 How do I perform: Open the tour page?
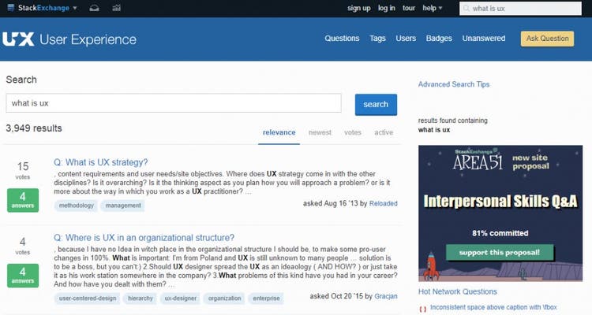[409, 8]
